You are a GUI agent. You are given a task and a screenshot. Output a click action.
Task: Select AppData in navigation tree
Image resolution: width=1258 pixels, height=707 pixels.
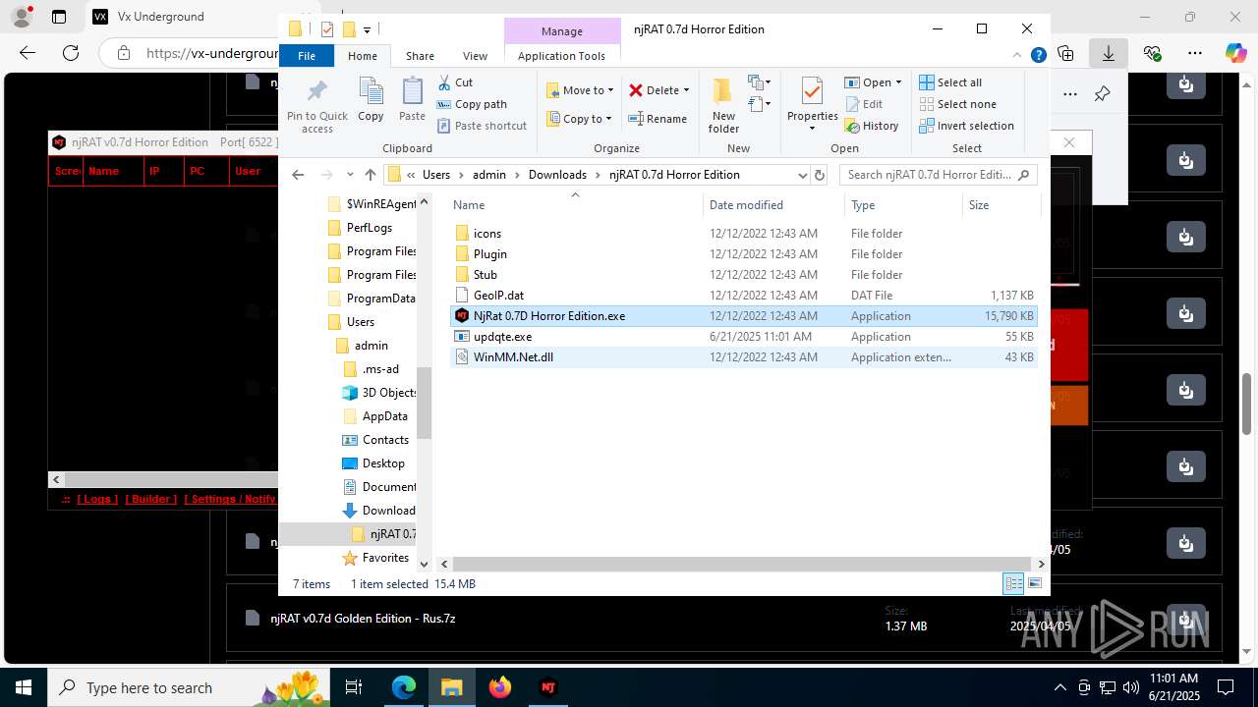[x=384, y=416]
